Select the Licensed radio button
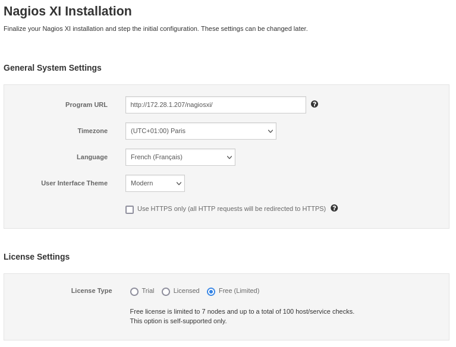 point(166,292)
